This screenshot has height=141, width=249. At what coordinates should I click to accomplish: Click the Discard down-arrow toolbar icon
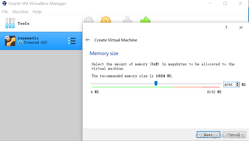[x=127, y=19]
